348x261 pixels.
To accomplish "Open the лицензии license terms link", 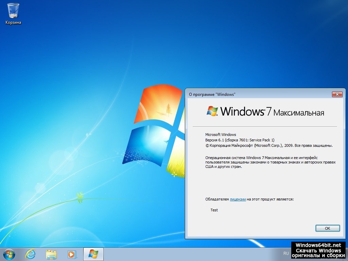I will 238,199.
